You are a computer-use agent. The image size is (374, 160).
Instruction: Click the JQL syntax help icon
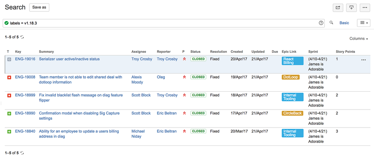tap(321, 23)
